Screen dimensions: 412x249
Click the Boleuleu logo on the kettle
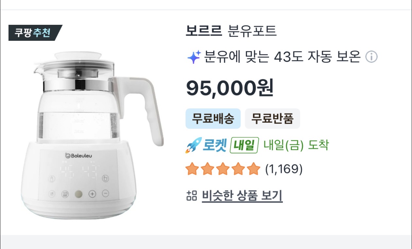pos(78,156)
